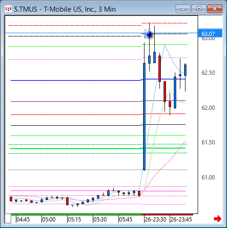
Task: Click the 62.50 price scale label
Action: [208, 73]
